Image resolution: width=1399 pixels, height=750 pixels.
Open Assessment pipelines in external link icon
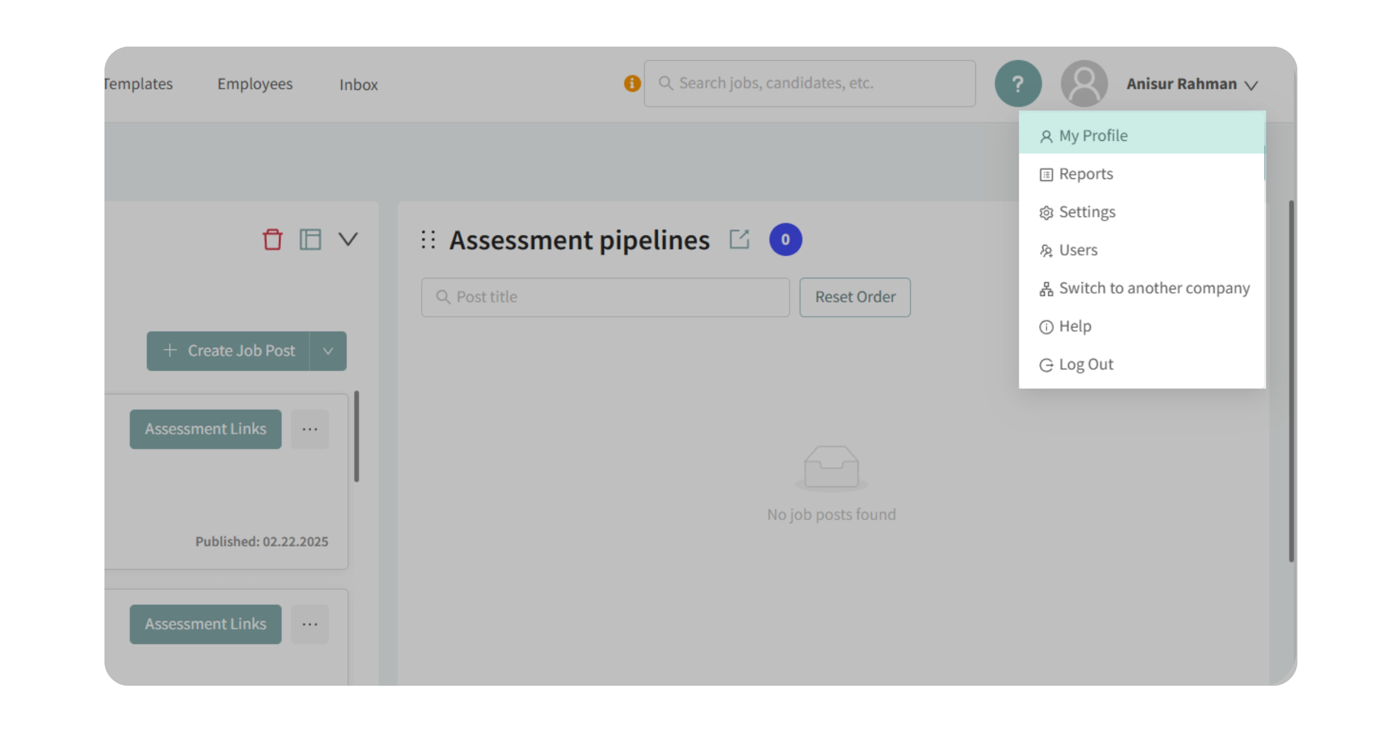pyautogui.click(x=739, y=239)
